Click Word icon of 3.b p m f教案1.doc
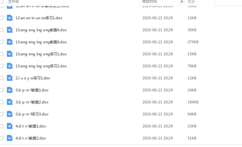The width and height of the screenshot is (242, 147). (x=10, y=90)
